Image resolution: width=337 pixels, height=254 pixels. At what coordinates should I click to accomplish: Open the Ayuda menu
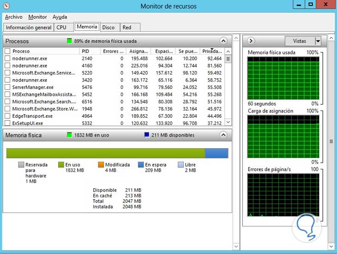point(60,17)
